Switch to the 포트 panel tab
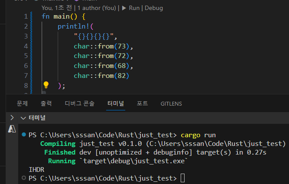 point(142,103)
